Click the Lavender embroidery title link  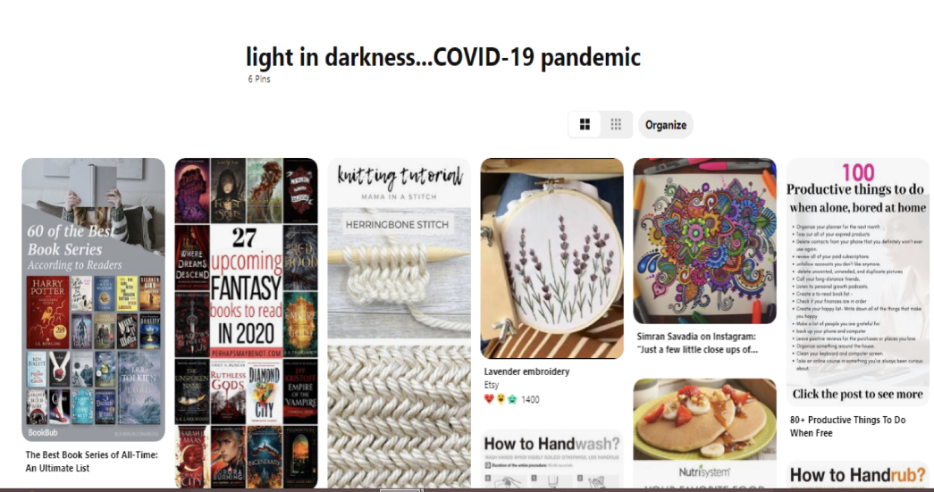coord(526,371)
